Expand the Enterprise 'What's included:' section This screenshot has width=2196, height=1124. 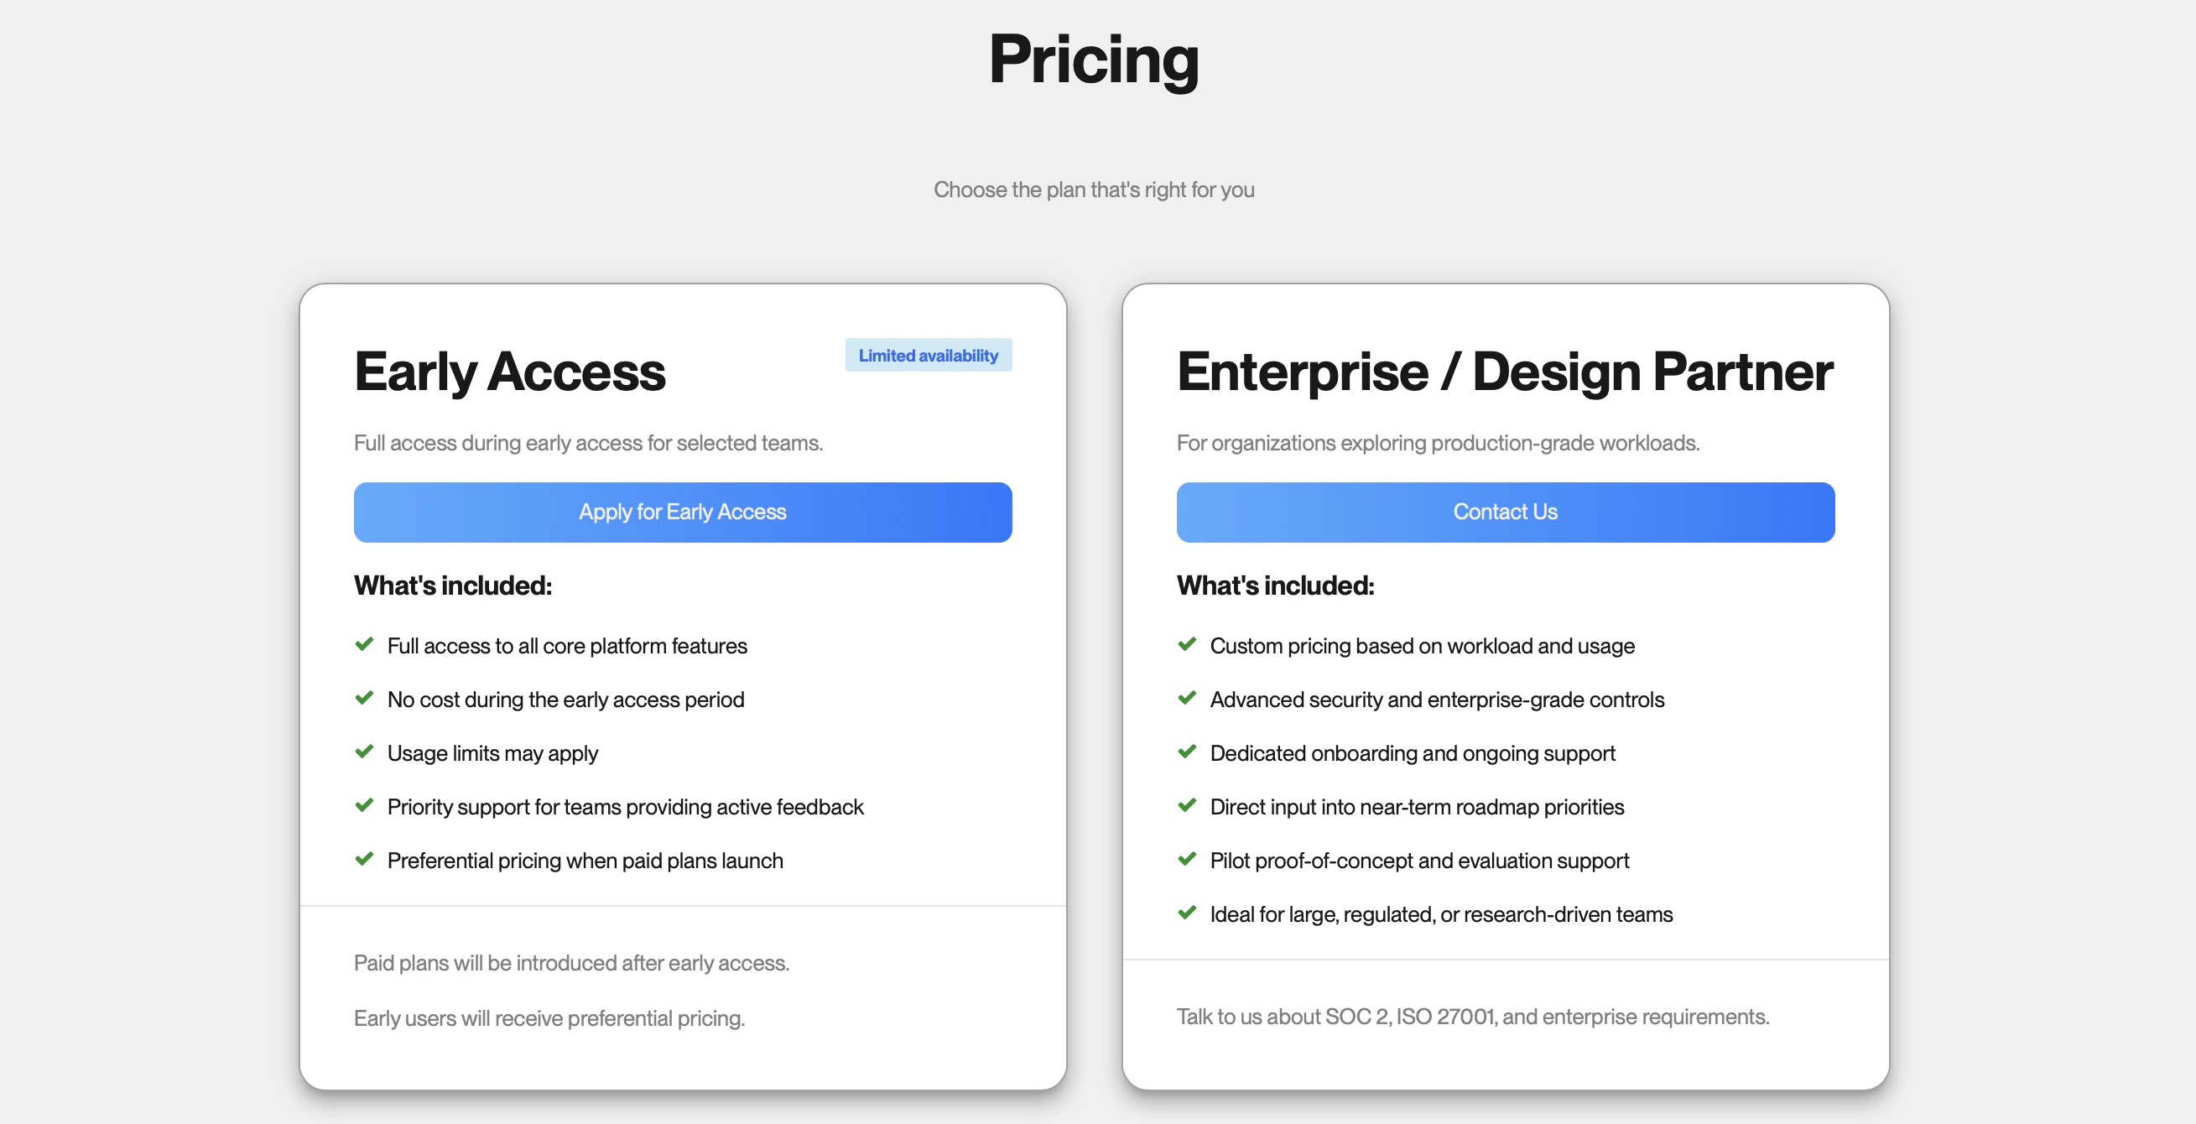1274,585
